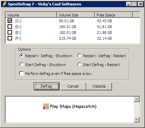Close the SpeeDefrag window

click(141, 4)
